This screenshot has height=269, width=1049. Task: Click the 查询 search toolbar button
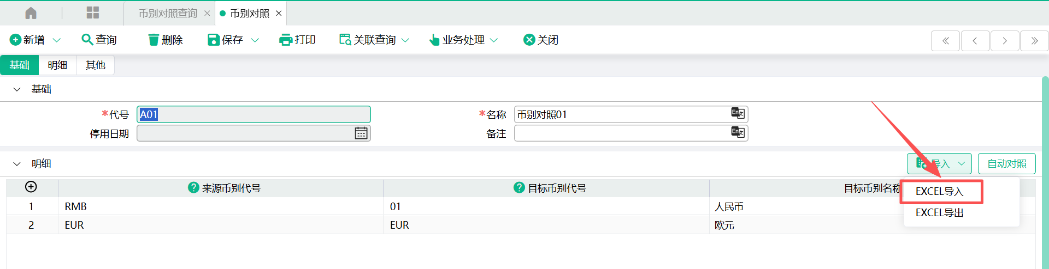click(x=99, y=40)
